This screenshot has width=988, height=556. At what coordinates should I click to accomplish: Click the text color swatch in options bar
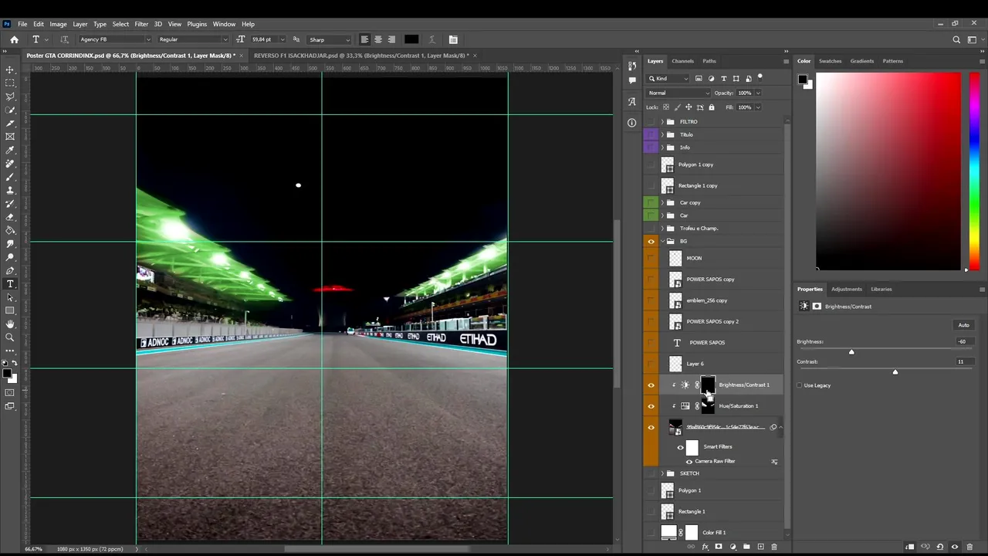click(411, 39)
